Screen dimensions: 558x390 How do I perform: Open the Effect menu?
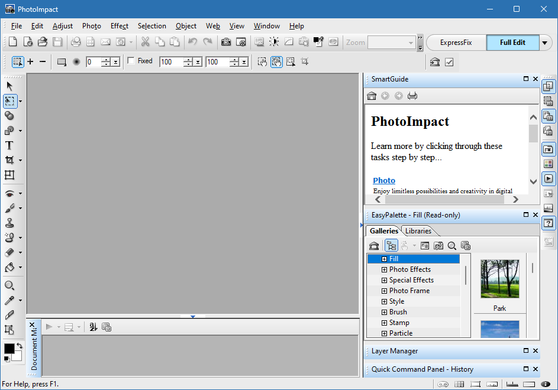point(119,25)
